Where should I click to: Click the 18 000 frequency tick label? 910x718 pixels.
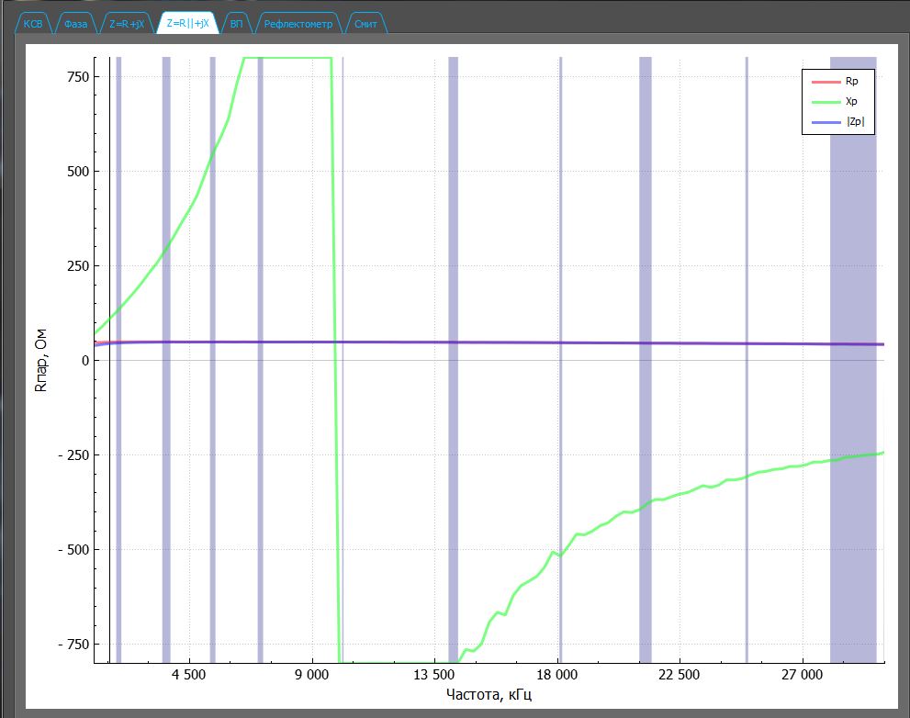559,676
